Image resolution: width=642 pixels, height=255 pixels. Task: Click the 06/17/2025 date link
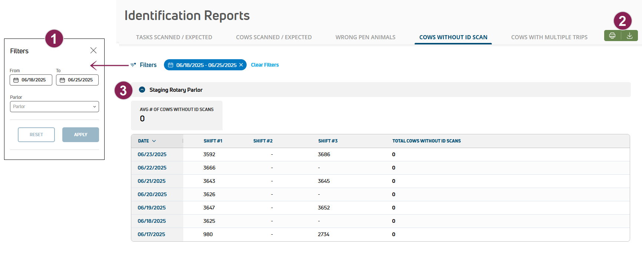tap(151, 234)
